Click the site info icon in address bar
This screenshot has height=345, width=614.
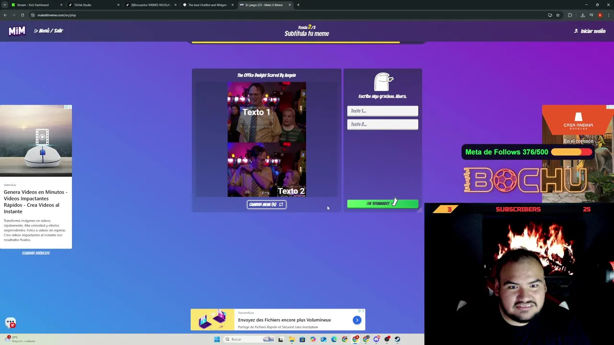coord(33,15)
